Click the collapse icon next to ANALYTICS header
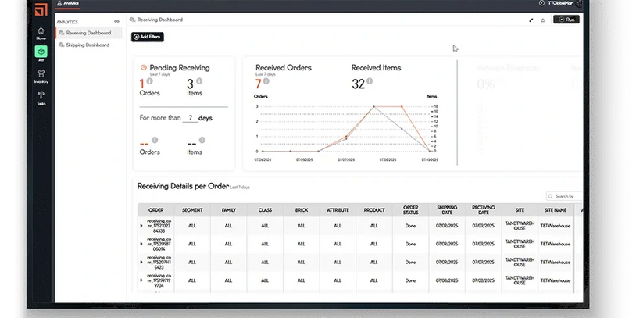This screenshot has height=318, width=636. coord(117,21)
